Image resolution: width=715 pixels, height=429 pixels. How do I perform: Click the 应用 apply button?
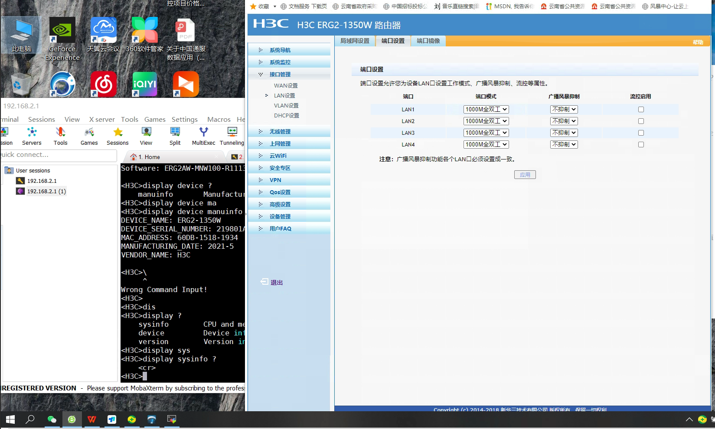click(525, 175)
